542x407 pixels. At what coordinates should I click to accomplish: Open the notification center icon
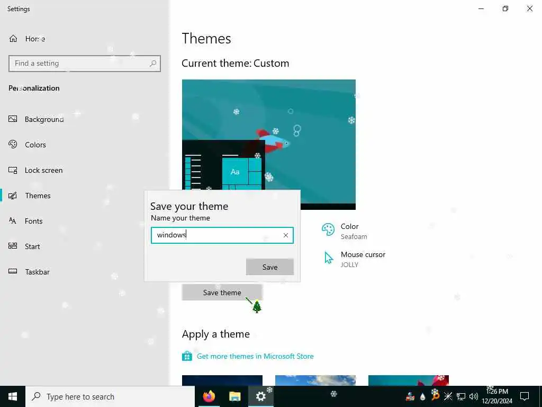(x=525, y=396)
